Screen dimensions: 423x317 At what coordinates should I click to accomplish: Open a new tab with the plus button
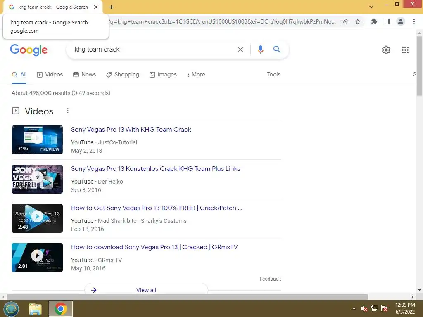tap(112, 7)
